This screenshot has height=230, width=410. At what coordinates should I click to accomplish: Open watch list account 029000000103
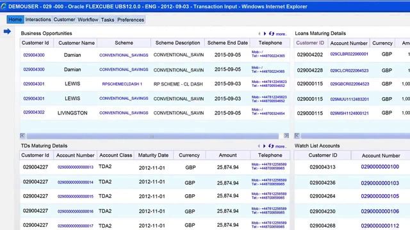(380, 183)
